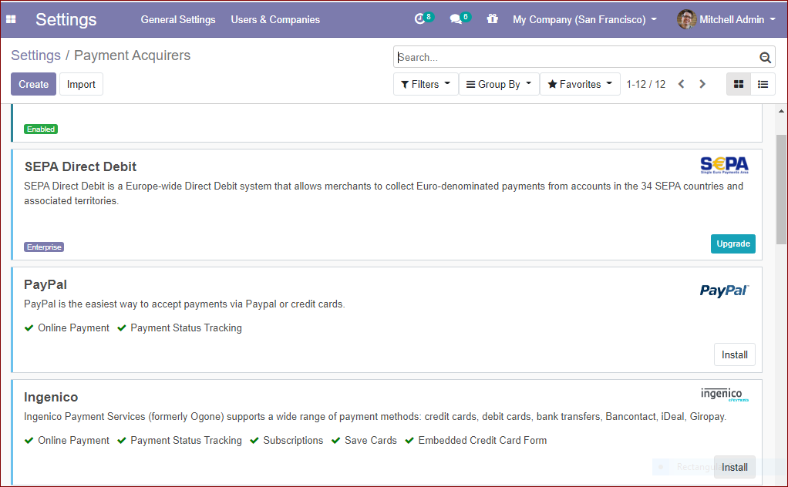Image resolution: width=788 pixels, height=487 pixels.
Task: Click the Settings app title
Action: [x=66, y=19]
